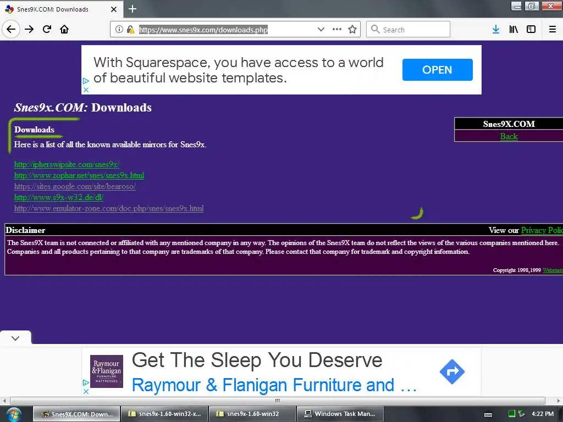Click the 4:22 PM clock
Screen dimensions: 563x422
[543, 414]
